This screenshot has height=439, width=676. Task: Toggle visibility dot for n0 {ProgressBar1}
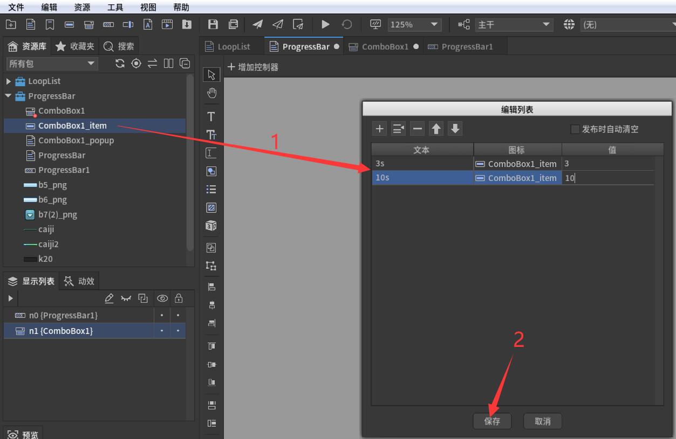pos(162,316)
